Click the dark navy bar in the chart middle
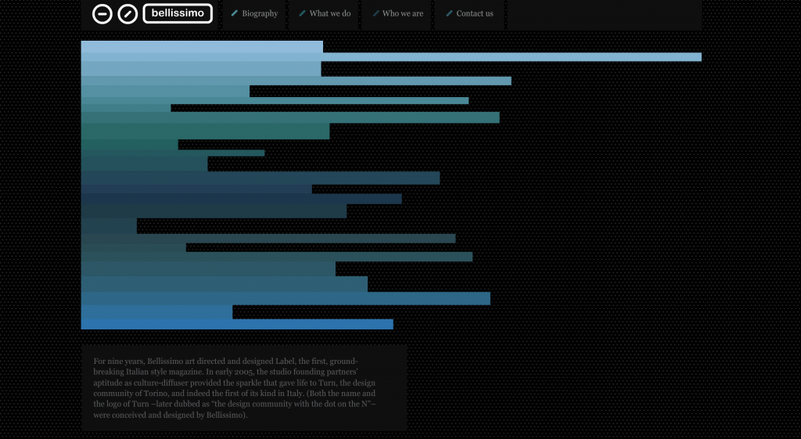 point(196,189)
